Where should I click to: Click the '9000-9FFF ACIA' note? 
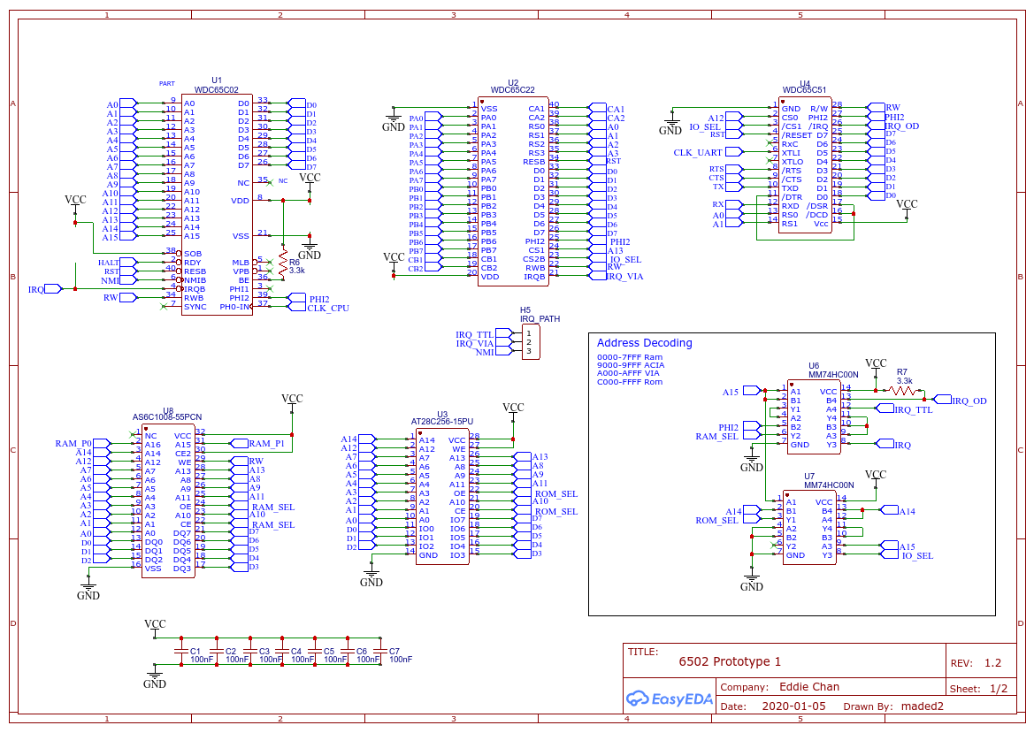(631, 365)
